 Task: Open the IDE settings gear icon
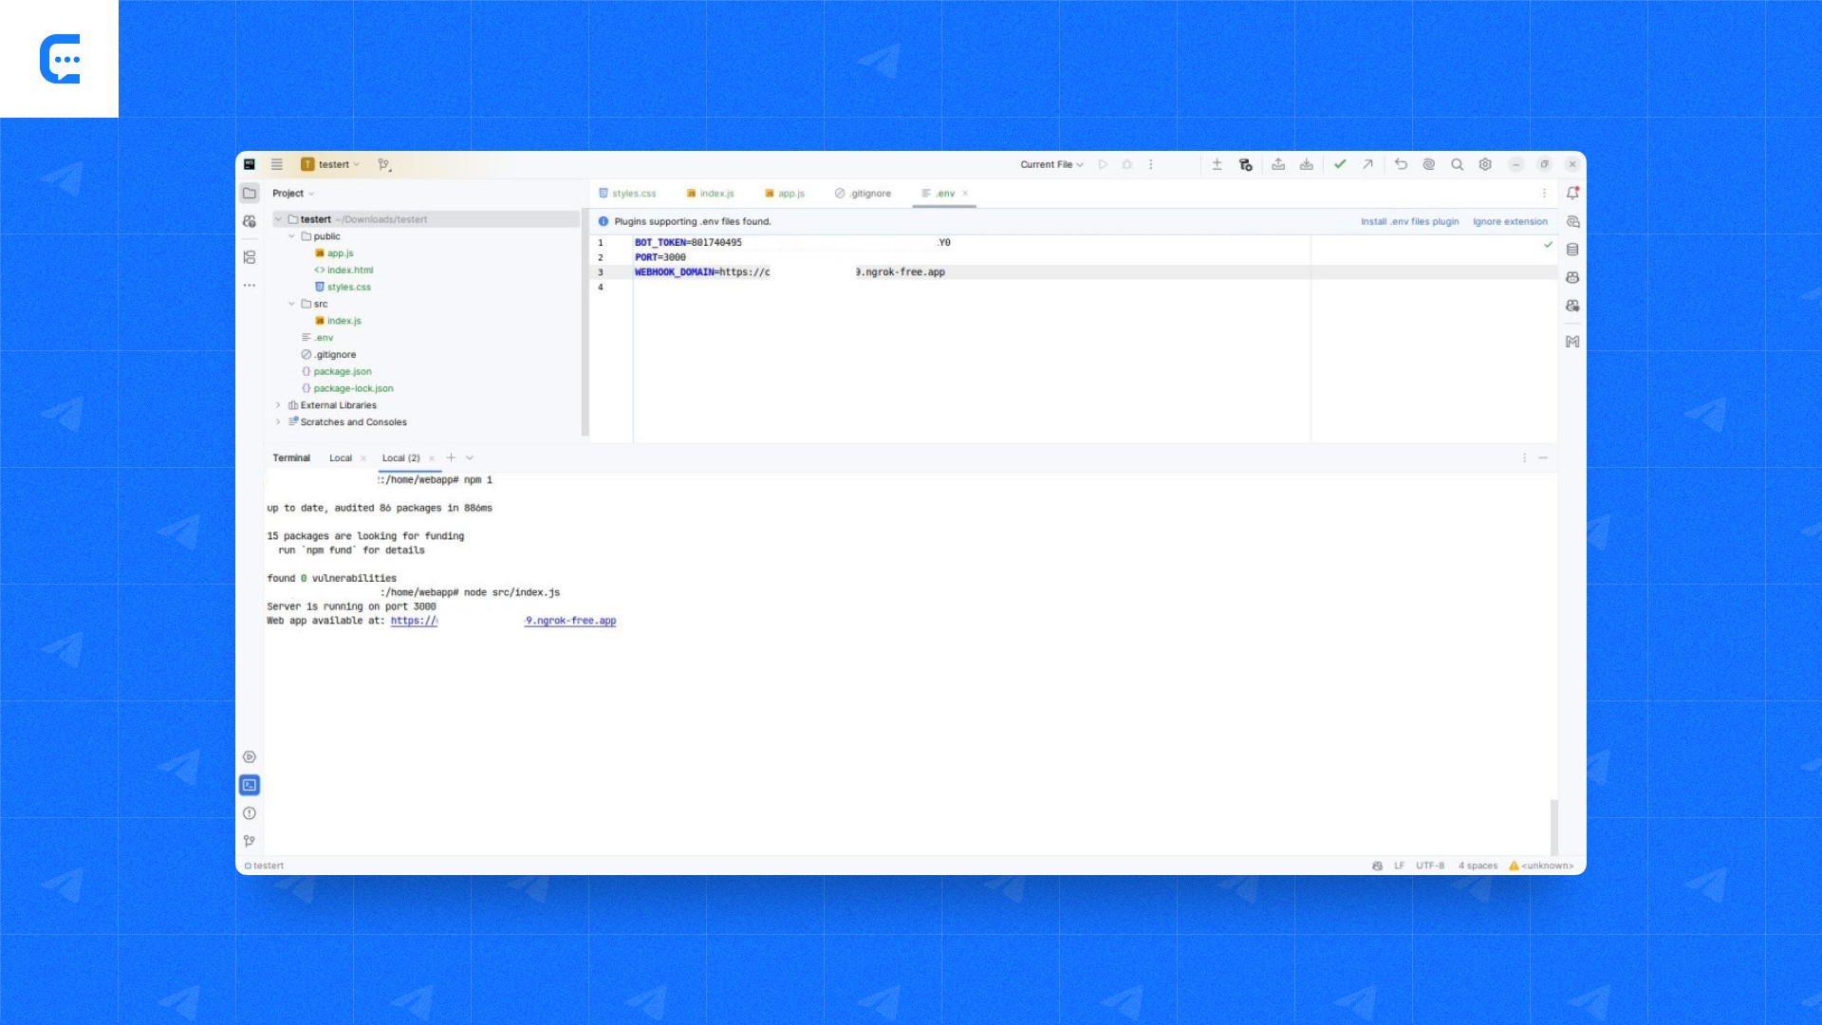click(1485, 164)
